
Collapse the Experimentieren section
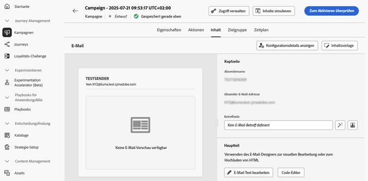tap(7, 70)
